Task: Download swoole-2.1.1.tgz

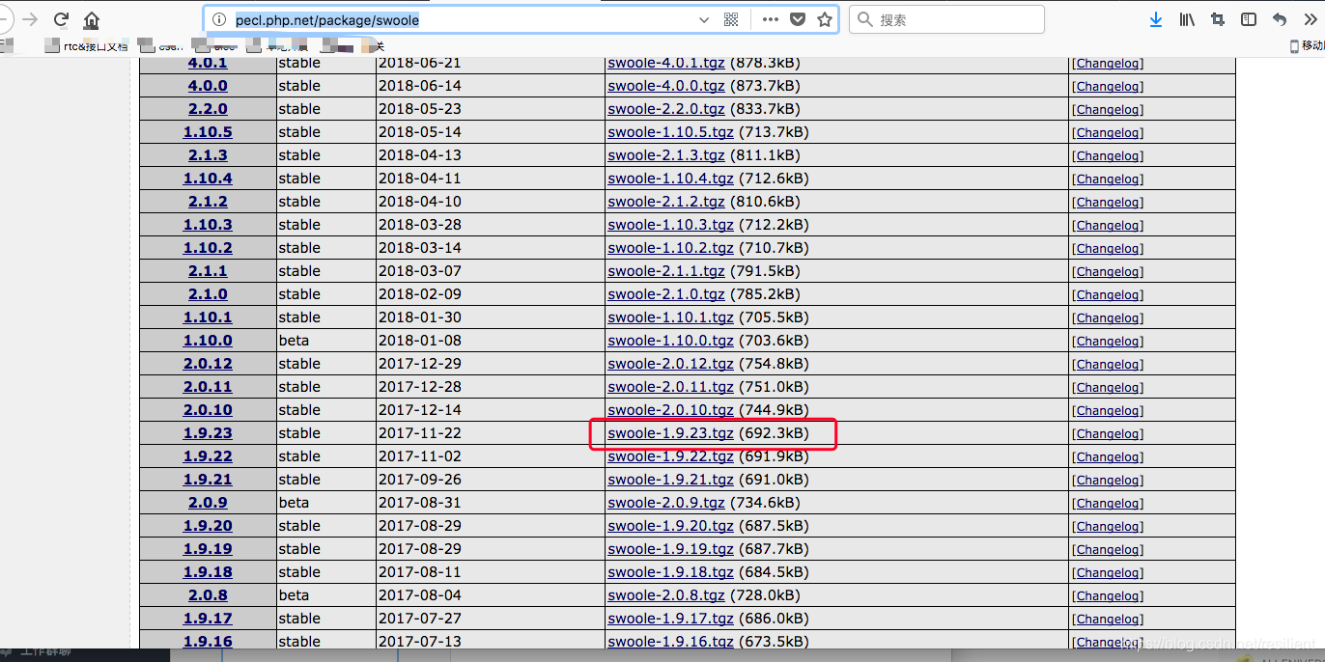Action: (665, 271)
